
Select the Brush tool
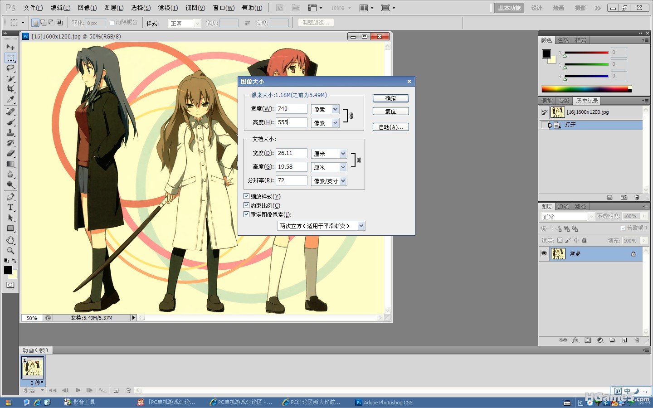[10, 122]
